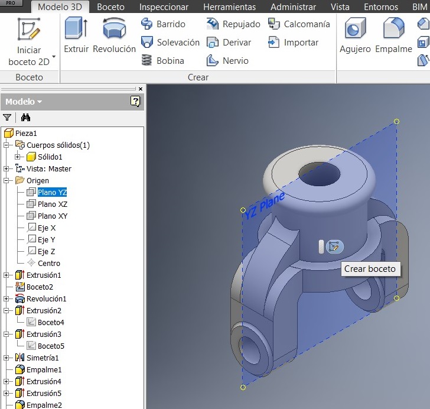Click the Importar tool
Screen dimensions: 430x409
tap(293, 43)
